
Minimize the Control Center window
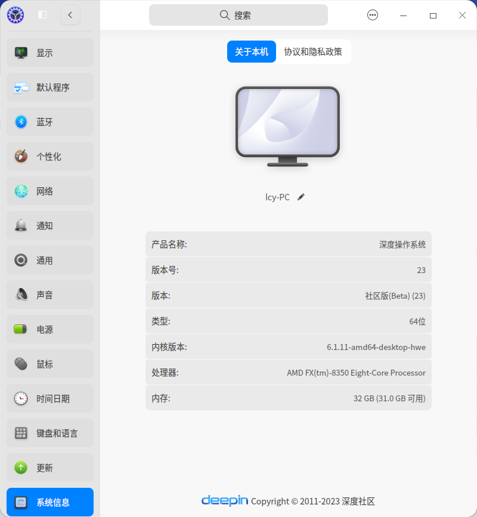(403, 16)
